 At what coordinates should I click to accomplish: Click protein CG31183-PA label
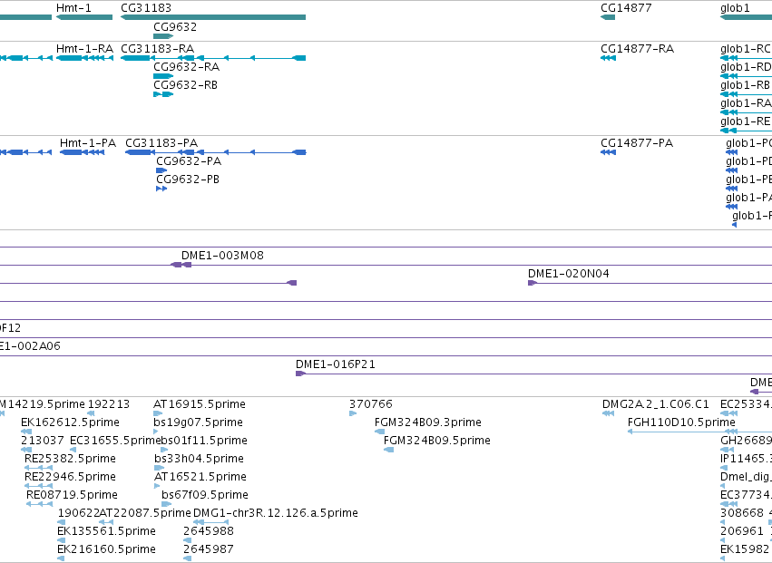(161, 143)
